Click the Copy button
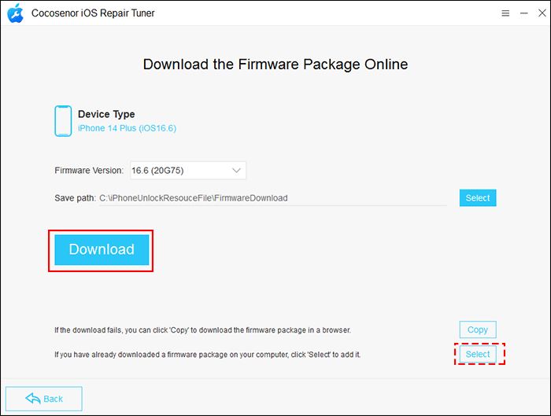 coord(478,329)
